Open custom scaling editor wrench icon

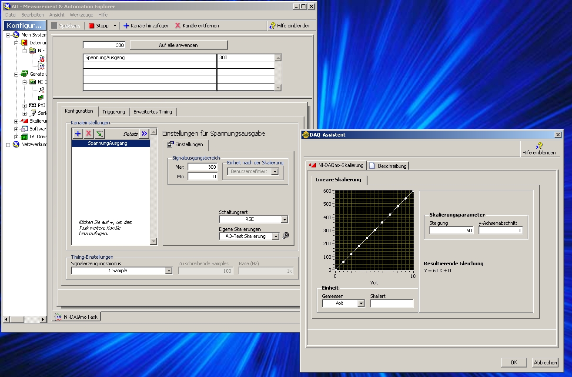[286, 236]
